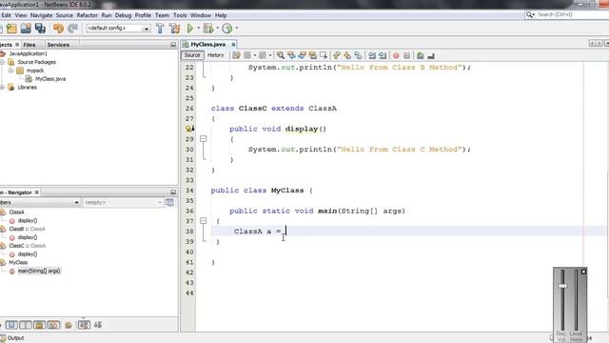This screenshot has width=609, height=343.
Task: Click the override annotation glyph in ClassC gutter
Action: tap(190, 129)
